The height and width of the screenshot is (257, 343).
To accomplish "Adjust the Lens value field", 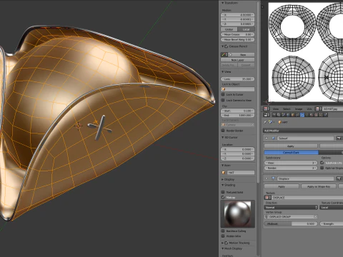I will click(x=238, y=79).
